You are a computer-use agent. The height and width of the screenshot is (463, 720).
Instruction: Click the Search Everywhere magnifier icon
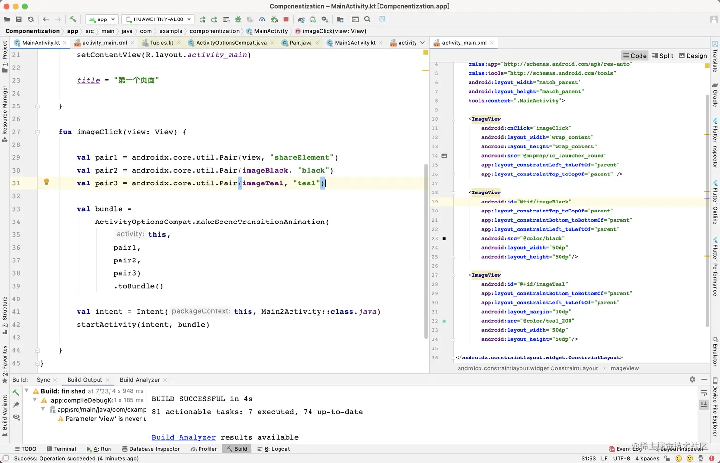367,19
